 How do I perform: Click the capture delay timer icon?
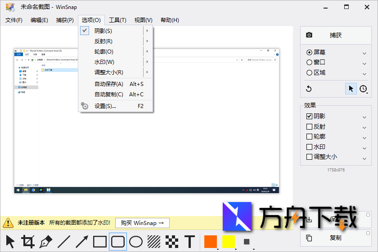(363, 89)
